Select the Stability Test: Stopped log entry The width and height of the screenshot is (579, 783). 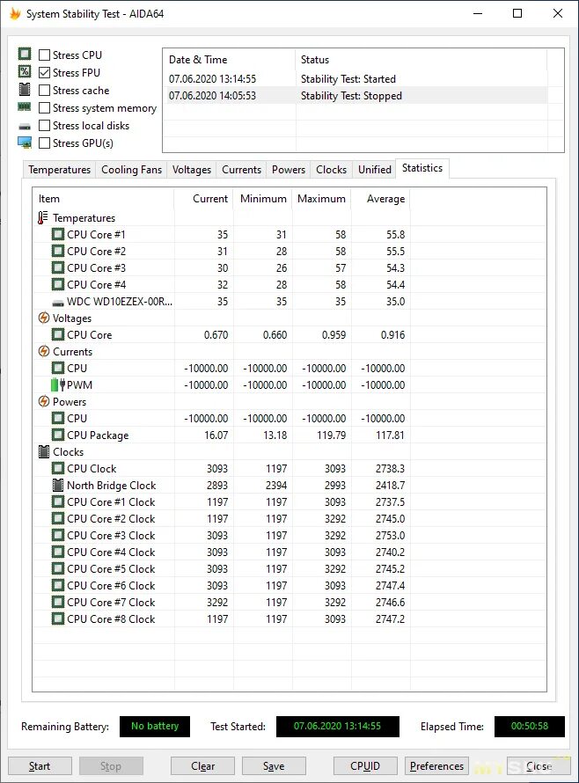click(355, 95)
